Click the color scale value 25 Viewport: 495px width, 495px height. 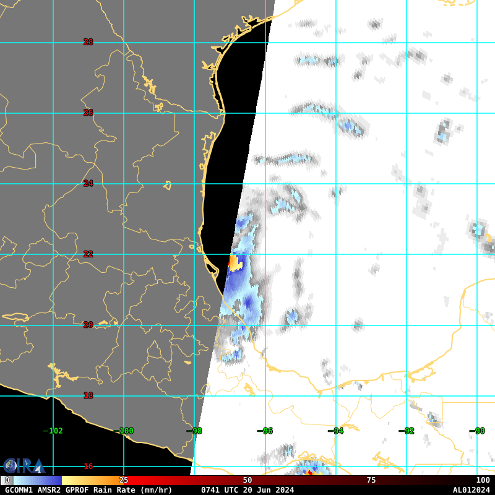click(x=123, y=481)
